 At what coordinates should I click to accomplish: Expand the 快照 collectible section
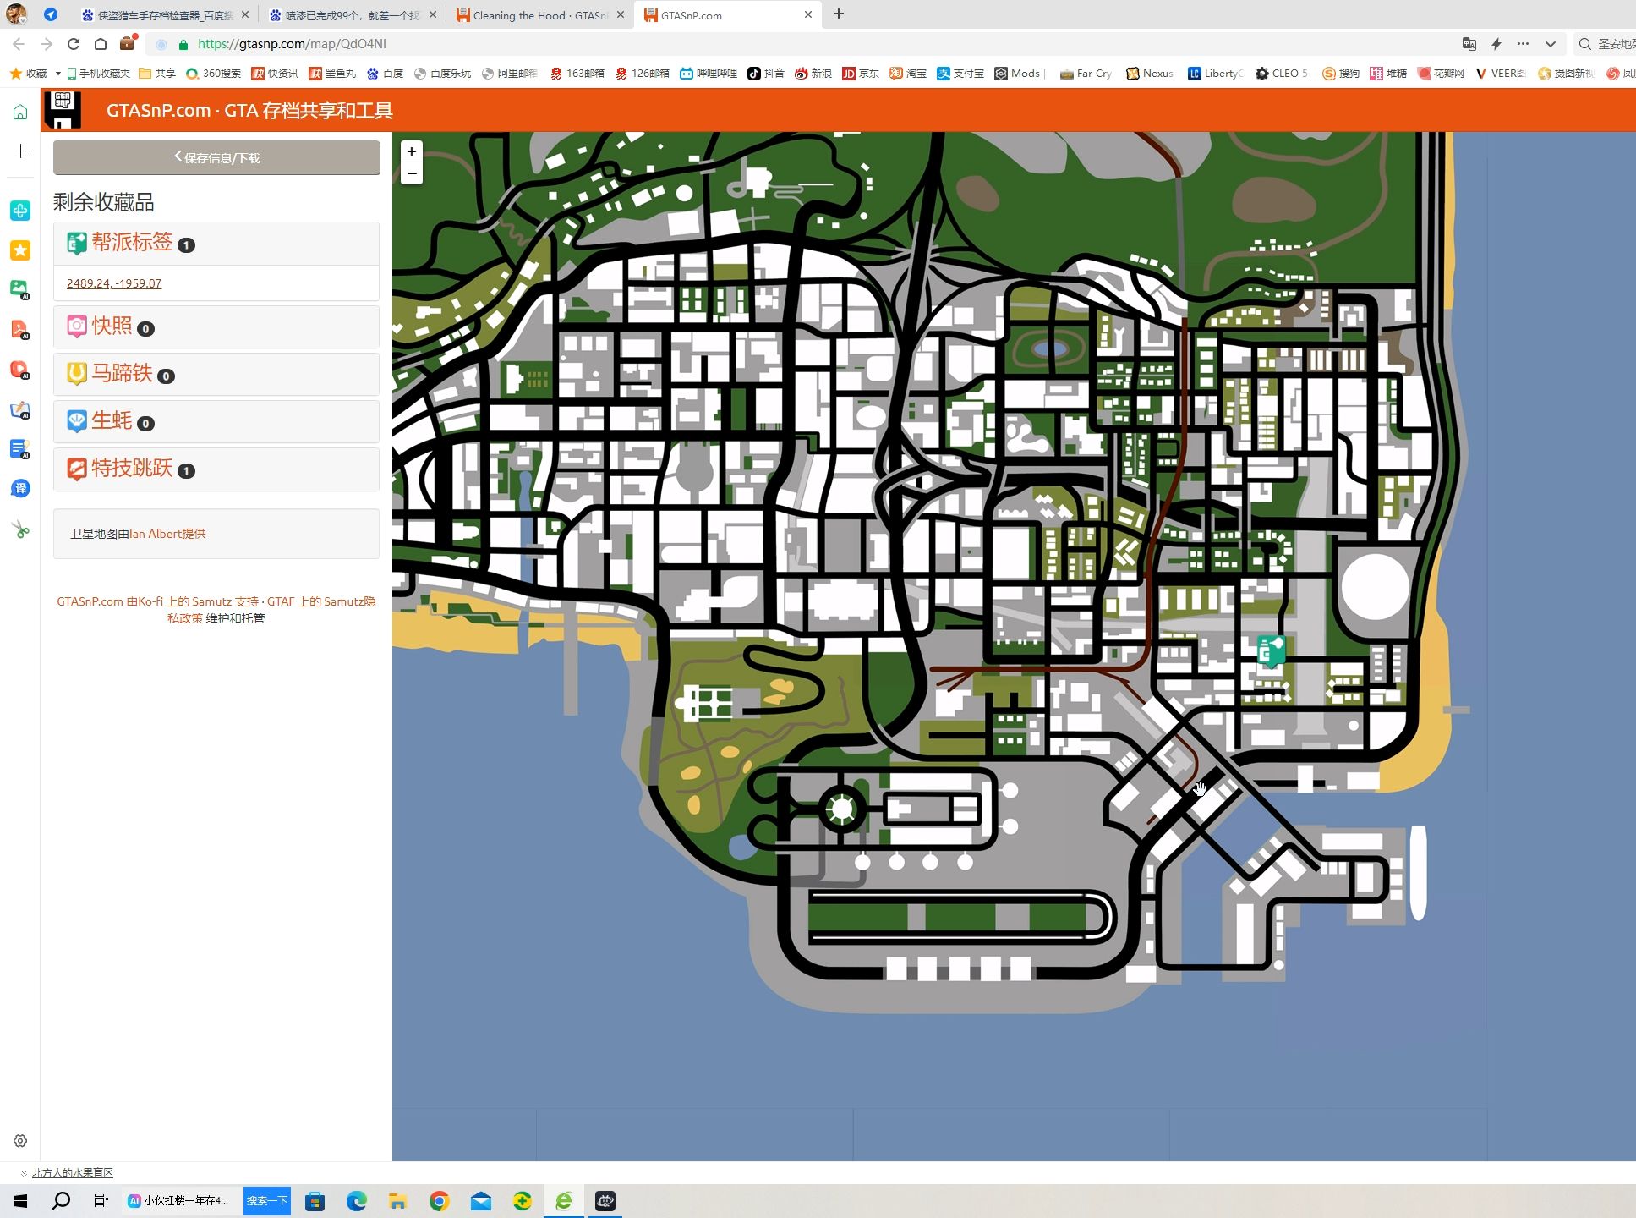(x=216, y=326)
